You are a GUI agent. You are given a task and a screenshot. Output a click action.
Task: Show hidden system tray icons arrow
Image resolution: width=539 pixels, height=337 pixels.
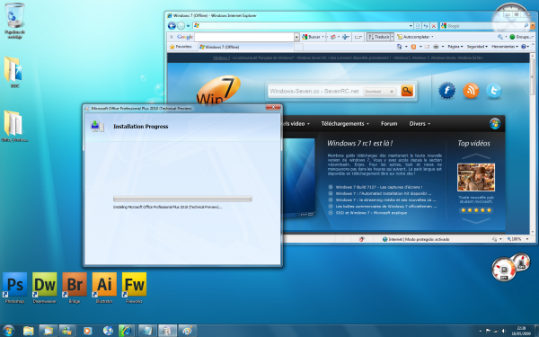click(x=480, y=331)
